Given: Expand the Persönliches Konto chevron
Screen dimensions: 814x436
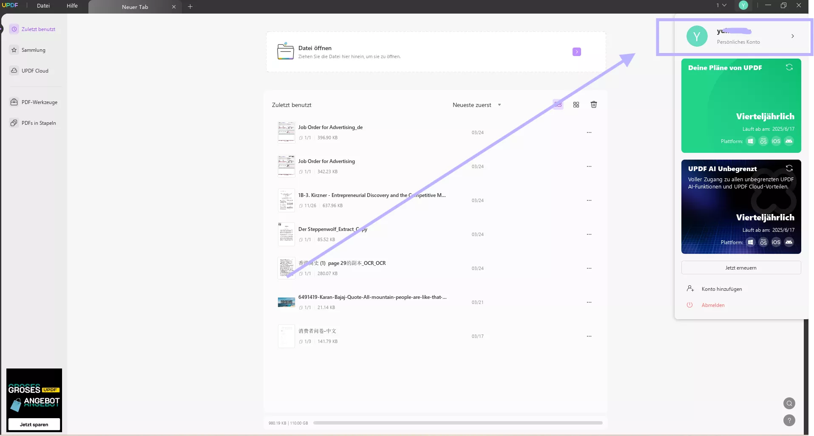Looking at the screenshot, I should pyautogui.click(x=793, y=36).
